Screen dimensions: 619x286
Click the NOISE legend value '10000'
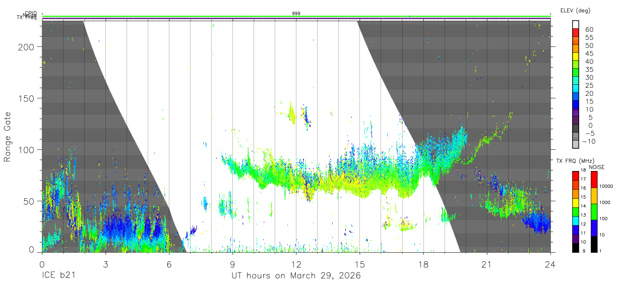[606, 186]
